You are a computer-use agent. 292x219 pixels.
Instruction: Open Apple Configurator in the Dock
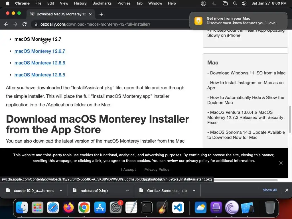[x=216, y=207]
